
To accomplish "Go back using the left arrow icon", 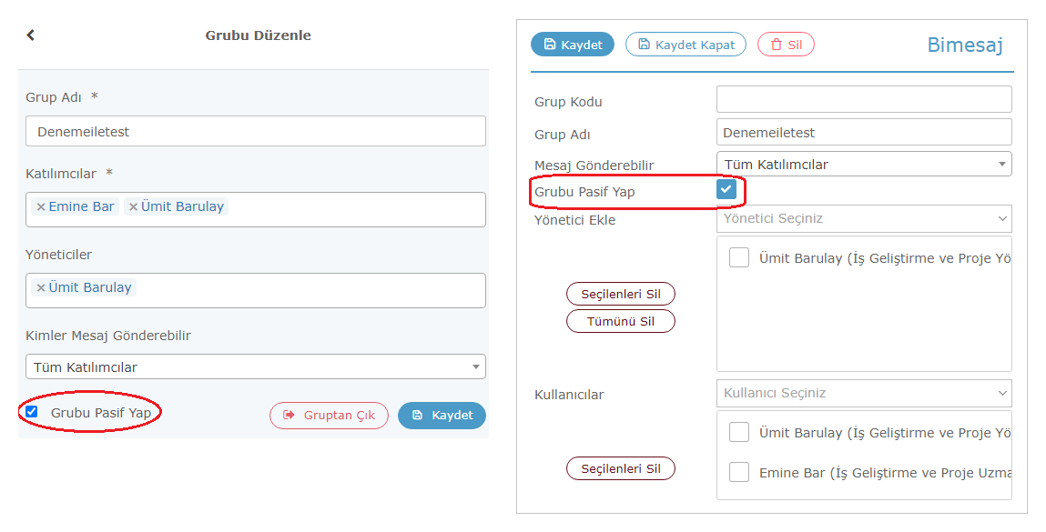I will pos(31,35).
